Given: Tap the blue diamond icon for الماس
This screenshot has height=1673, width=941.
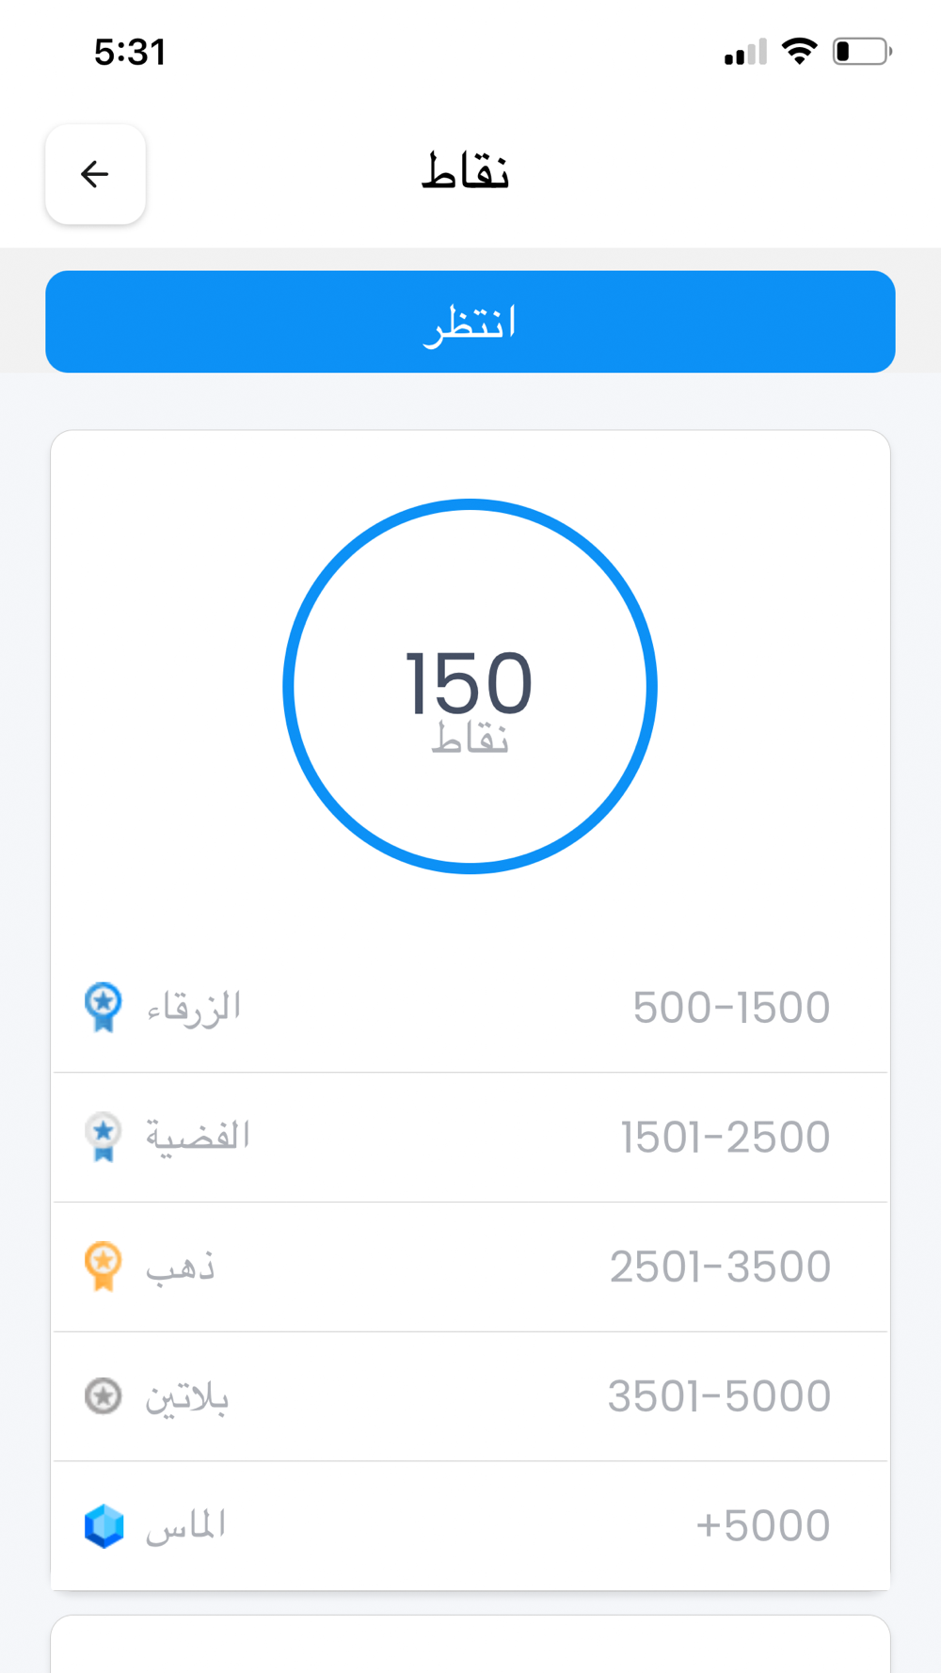Looking at the screenshot, I should 104,1525.
